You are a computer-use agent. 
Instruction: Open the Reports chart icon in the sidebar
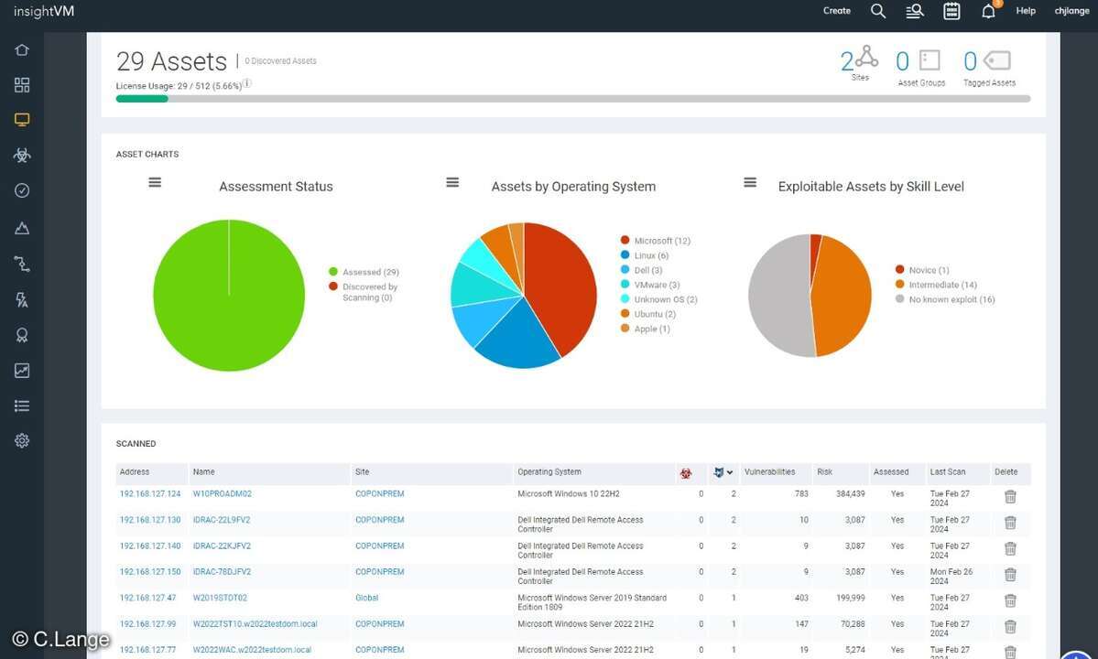[x=22, y=371]
